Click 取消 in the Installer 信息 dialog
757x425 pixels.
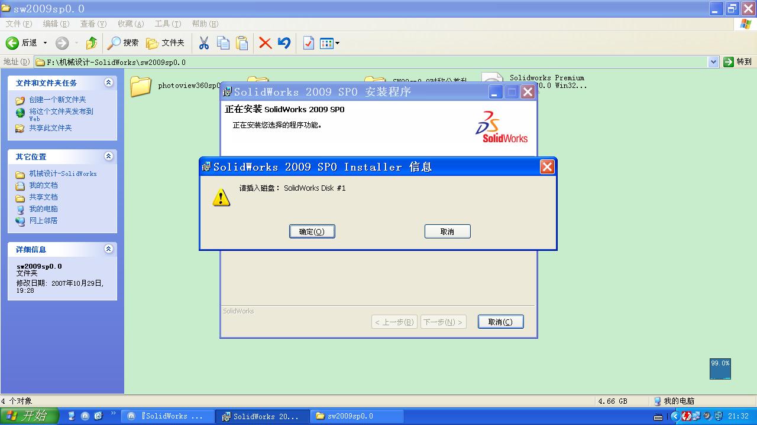pos(448,231)
